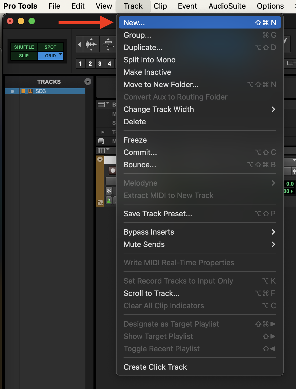Viewport: 296px width, 389px height.
Task: Click the waveform audio zoom icon
Action: [91, 44]
